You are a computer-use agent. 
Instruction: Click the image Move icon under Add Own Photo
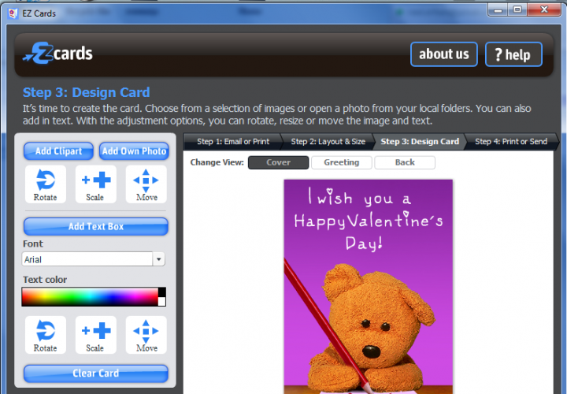point(146,184)
